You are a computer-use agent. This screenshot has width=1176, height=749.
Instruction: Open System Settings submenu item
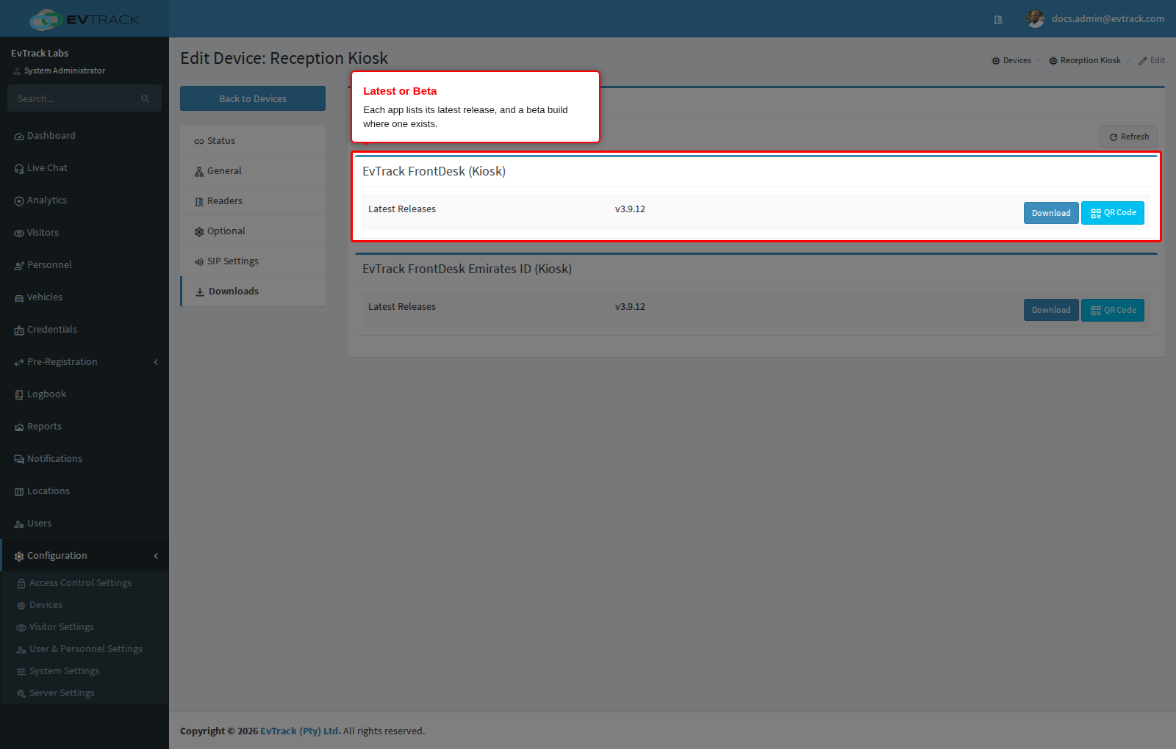(x=85, y=671)
